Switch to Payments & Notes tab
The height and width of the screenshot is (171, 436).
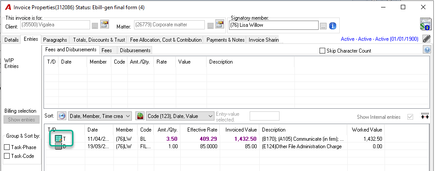point(225,40)
